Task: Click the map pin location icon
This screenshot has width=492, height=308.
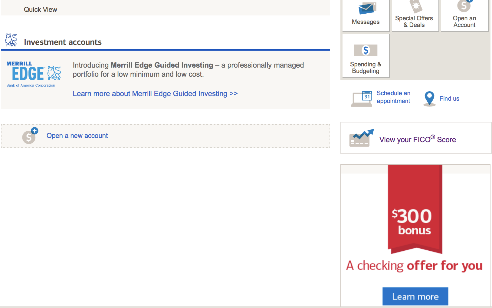Action: click(429, 99)
